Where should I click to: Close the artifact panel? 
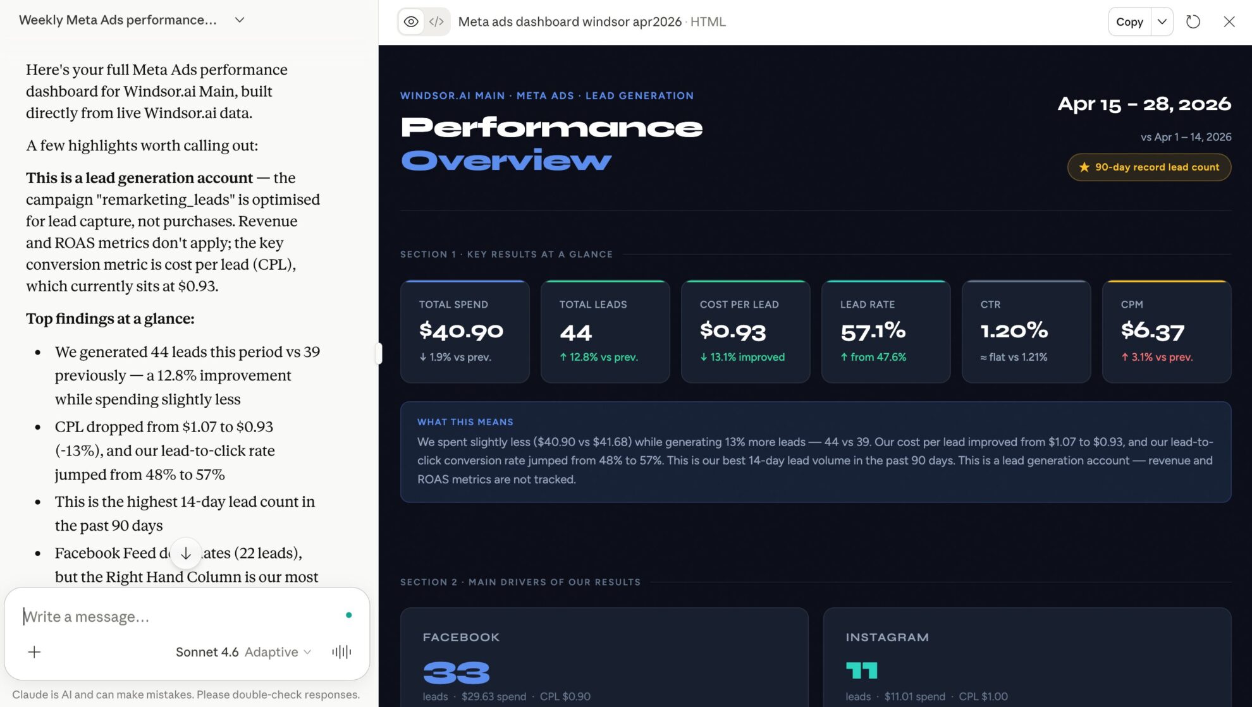[1229, 21]
